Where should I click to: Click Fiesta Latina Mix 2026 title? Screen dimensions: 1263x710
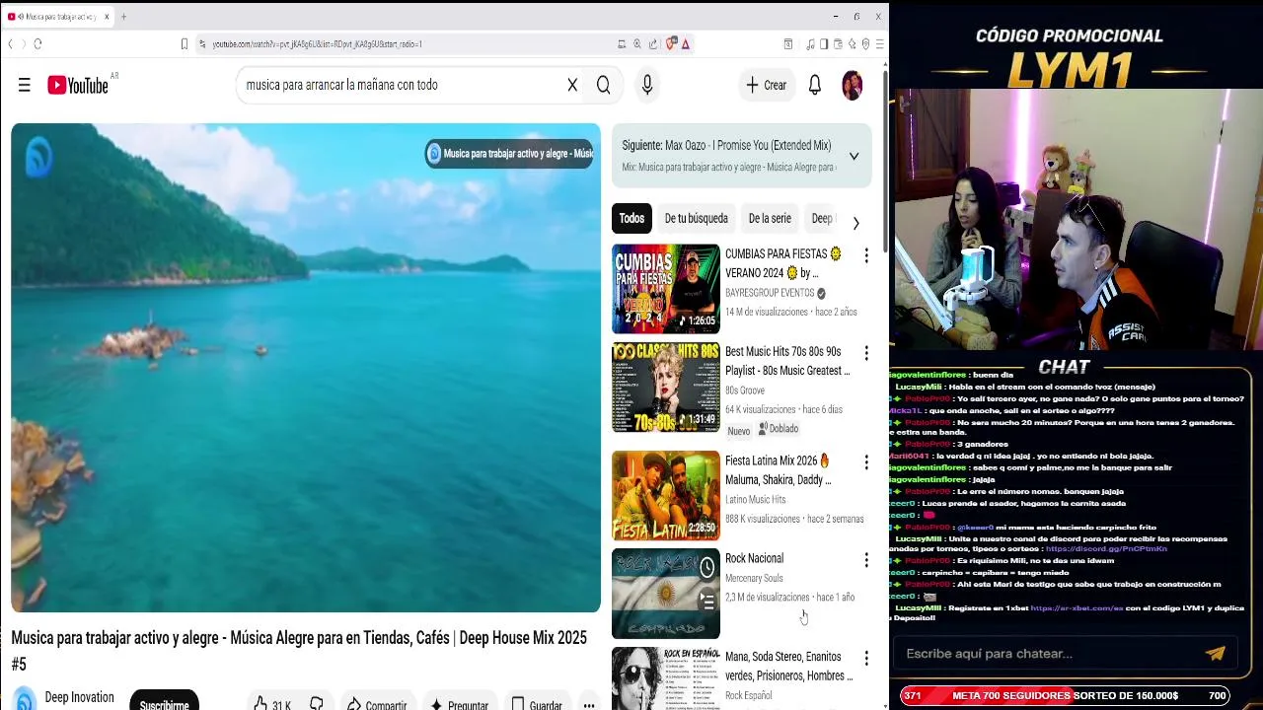click(779, 470)
